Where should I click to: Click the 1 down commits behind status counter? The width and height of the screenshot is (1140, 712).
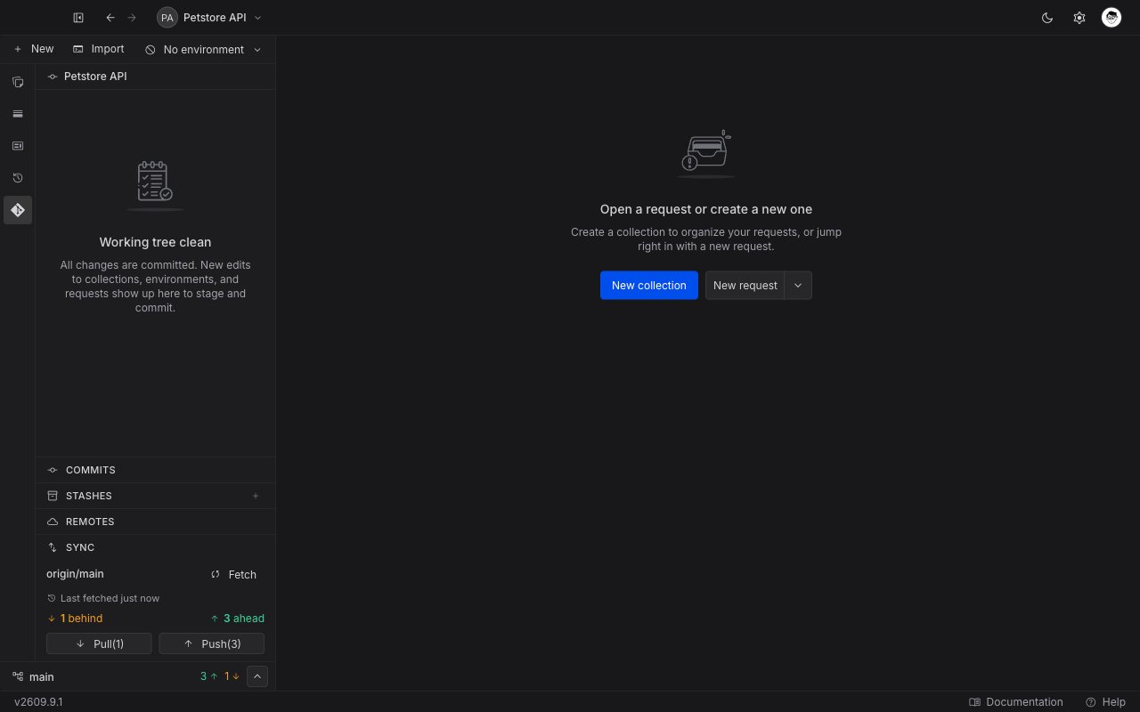232,676
